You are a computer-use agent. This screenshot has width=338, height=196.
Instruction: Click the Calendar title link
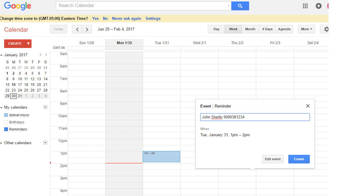point(16,30)
